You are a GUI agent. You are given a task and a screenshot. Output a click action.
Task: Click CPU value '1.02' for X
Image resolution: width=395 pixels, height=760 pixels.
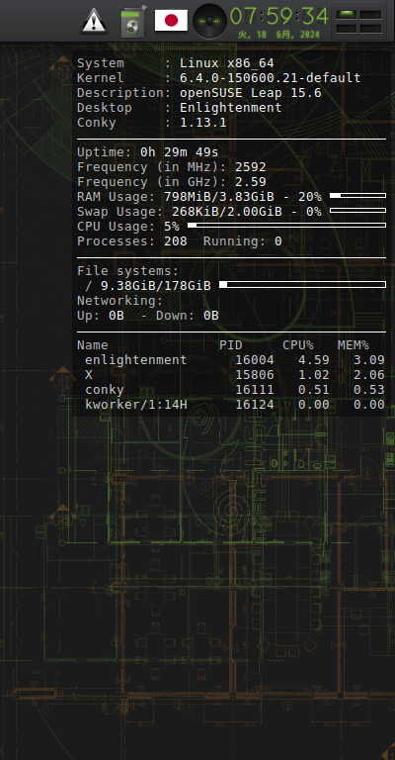(314, 375)
